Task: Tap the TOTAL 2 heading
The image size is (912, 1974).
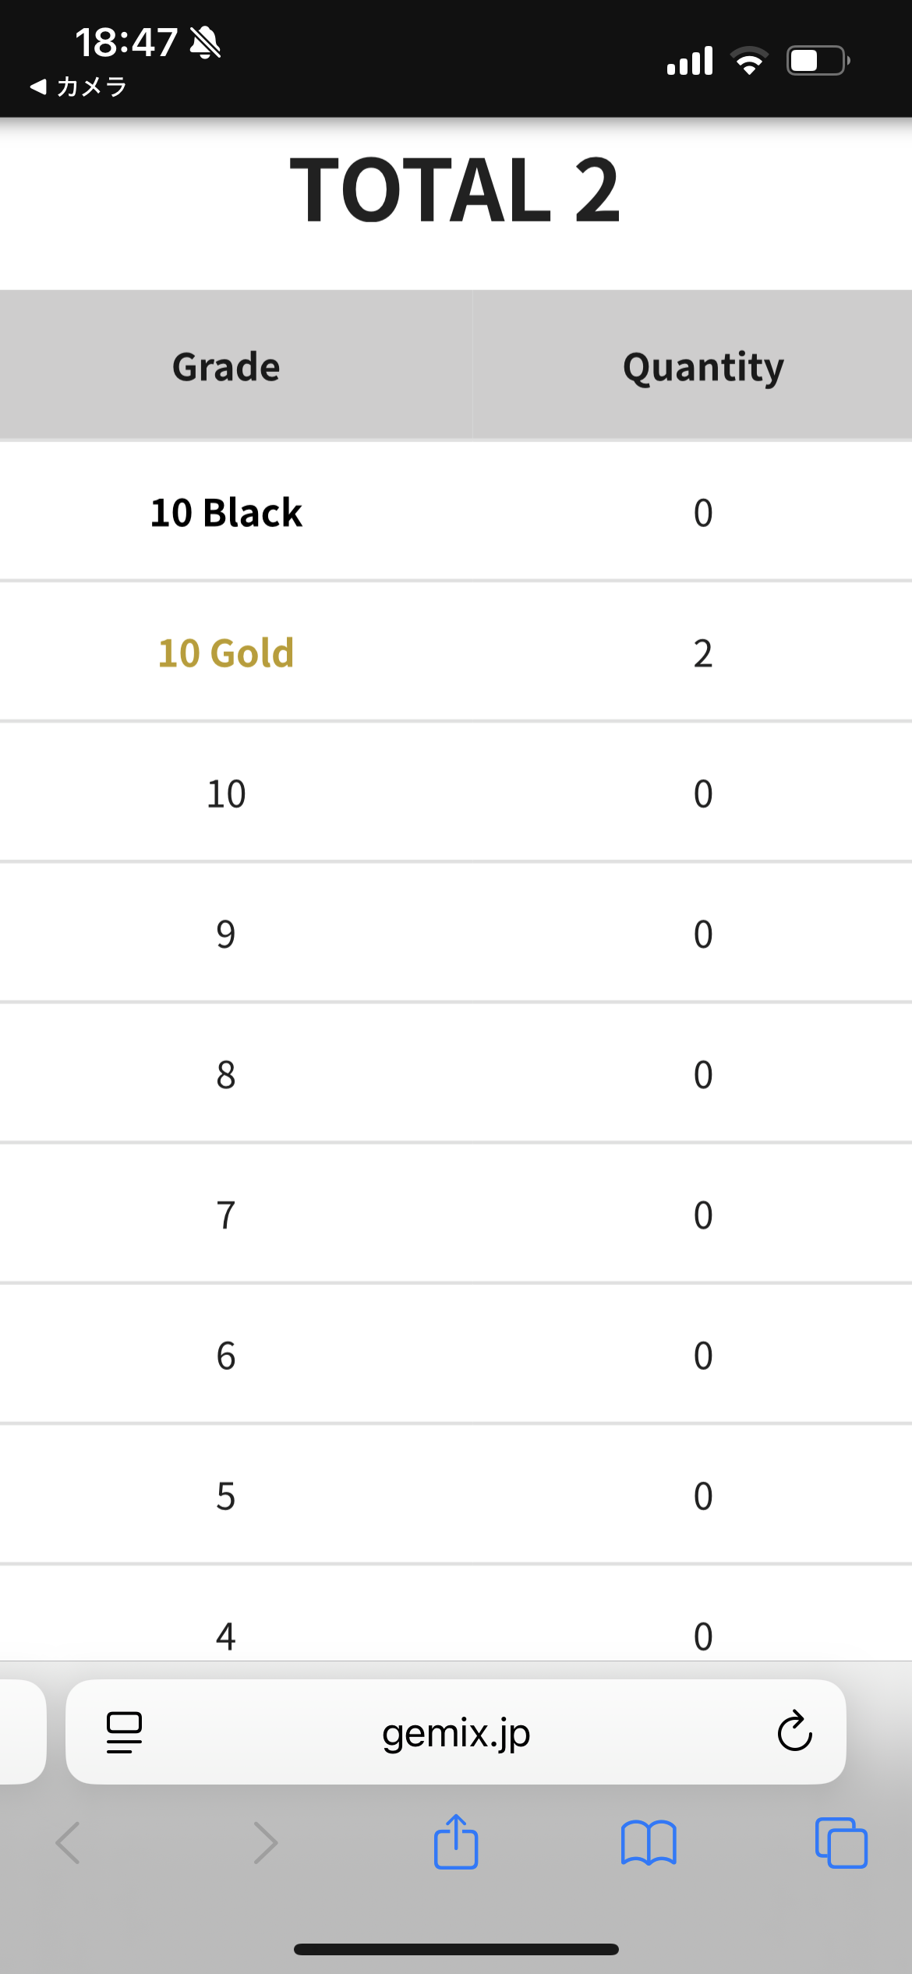Action: [455, 189]
